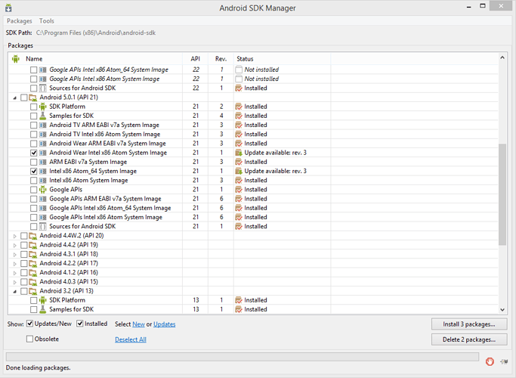The width and height of the screenshot is (516, 378).
Task: Sort by the Rev. column header
Action: click(x=221, y=59)
